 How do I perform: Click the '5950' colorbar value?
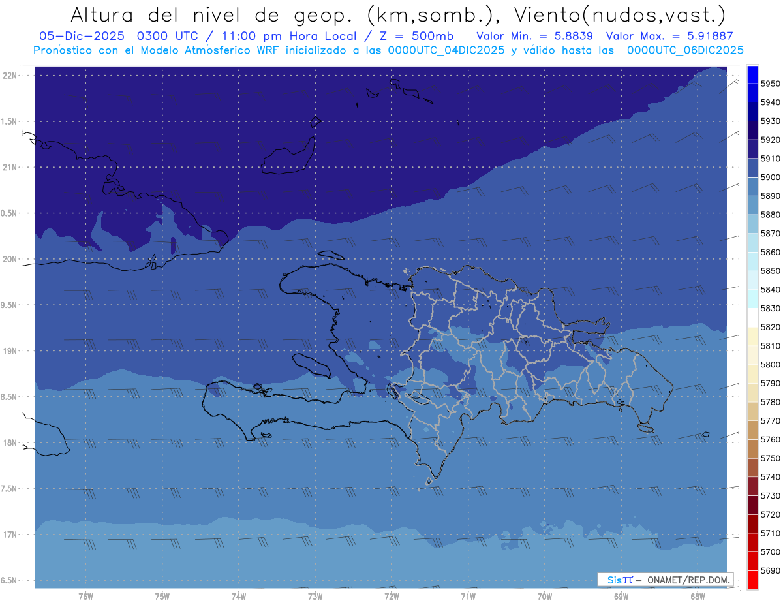pos(771,84)
